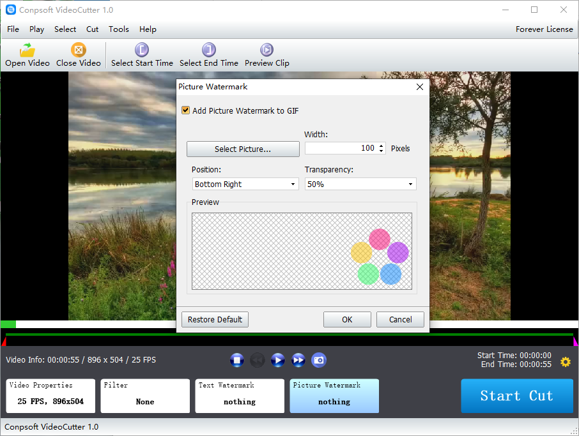The width and height of the screenshot is (579, 436).
Task: Click the VideoCutter app logo in title bar
Action: coord(11,10)
